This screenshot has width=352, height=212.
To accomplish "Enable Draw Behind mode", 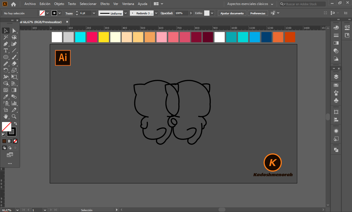I will (10, 148).
